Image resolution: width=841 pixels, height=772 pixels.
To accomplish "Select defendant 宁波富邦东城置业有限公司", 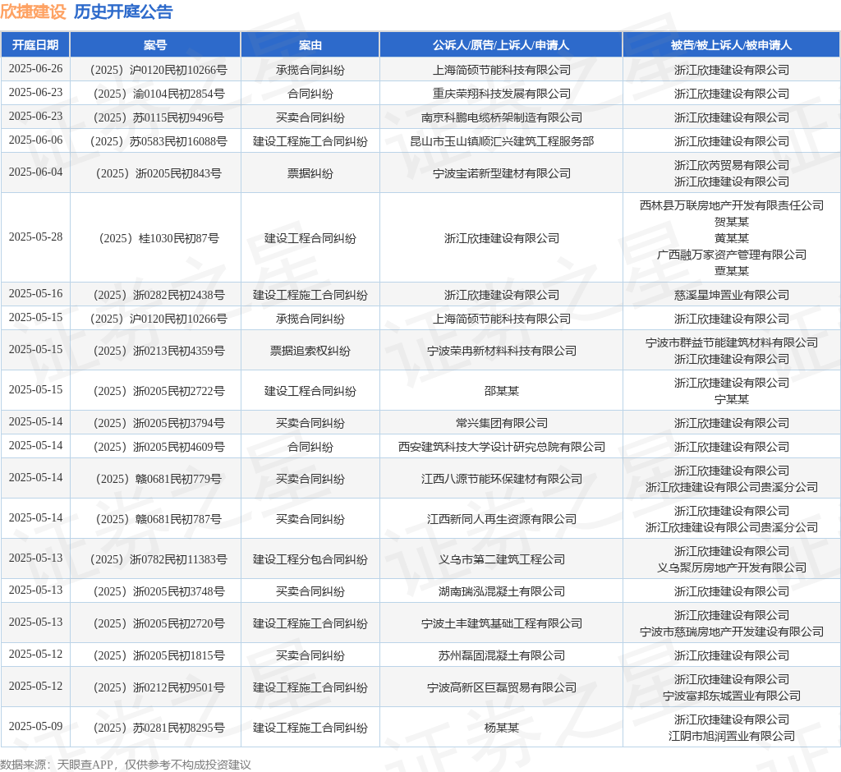I will 732,696.
